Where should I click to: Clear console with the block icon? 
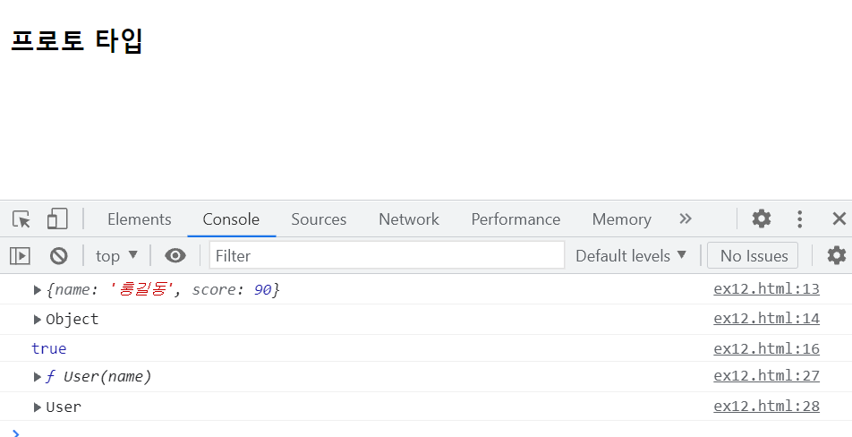tap(59, 255)
